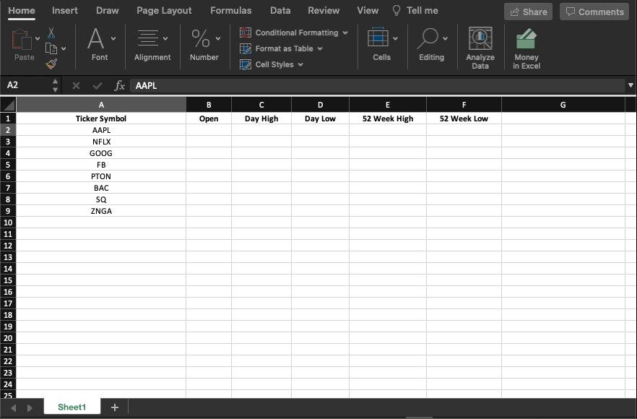Expand the Alignment dropdown arrow

(165, 38)
